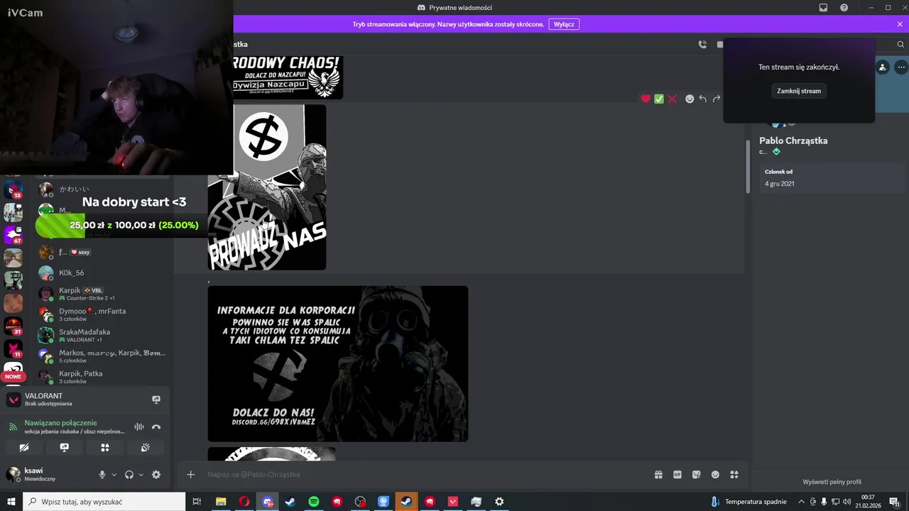Open friend options icon on profile banner
The image size is (909, 511).
[x=882, y=67]
